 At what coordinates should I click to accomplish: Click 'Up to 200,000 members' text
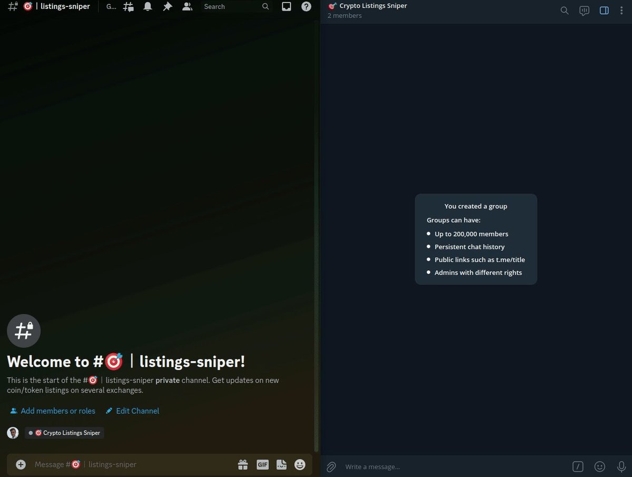click(x=471, y=234)
